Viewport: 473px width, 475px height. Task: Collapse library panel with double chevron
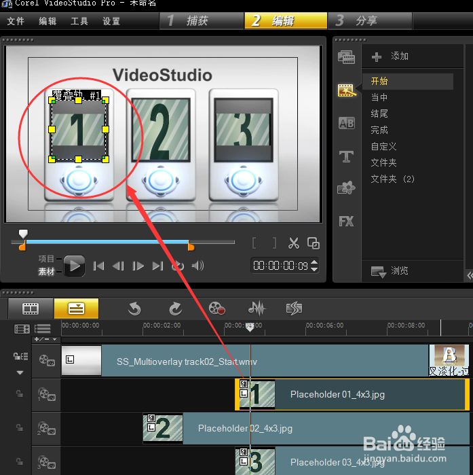(470, 276)
